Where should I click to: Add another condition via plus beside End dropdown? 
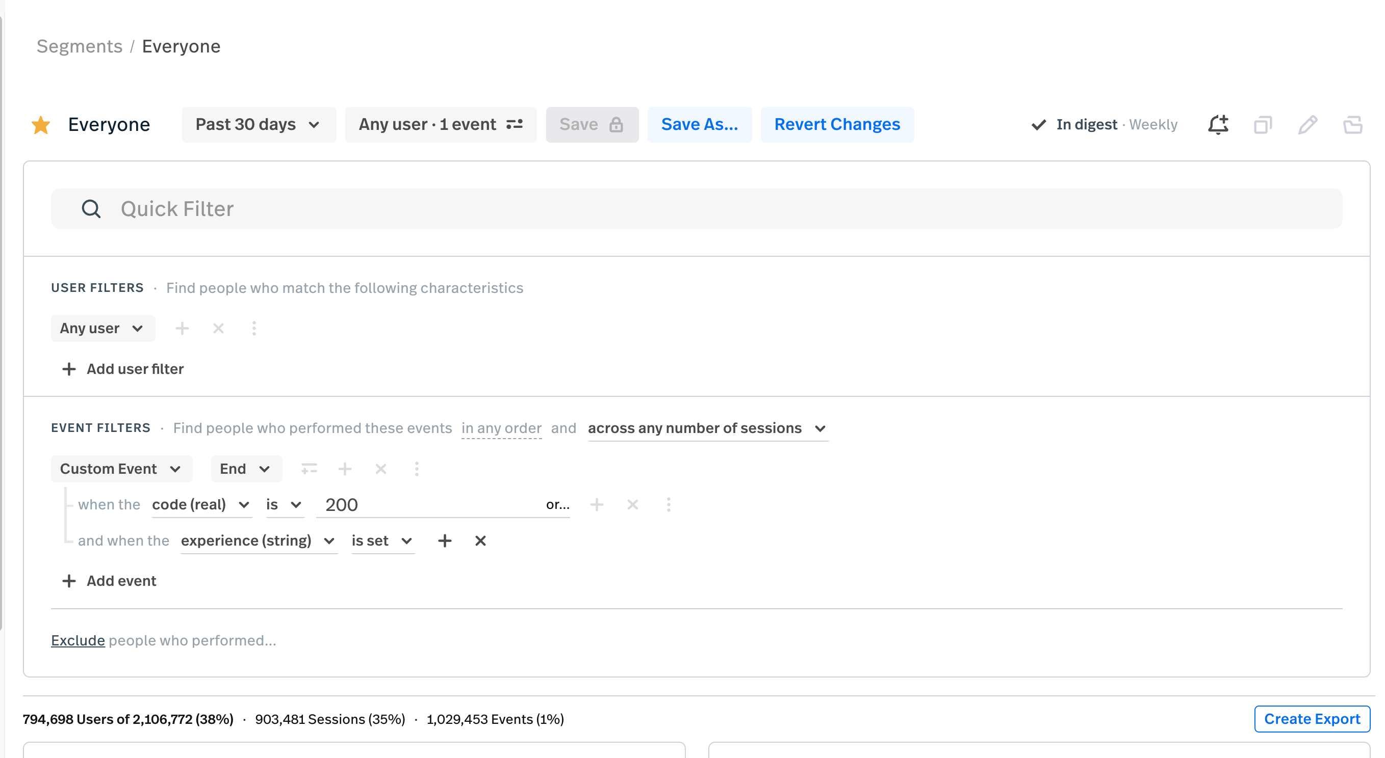click(x=345, y=469)
